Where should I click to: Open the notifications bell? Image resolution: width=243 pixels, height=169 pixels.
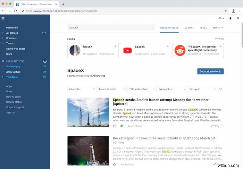[x=231, y=18]
